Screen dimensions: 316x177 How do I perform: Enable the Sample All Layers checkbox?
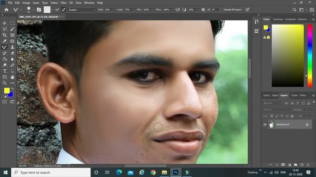222,10
